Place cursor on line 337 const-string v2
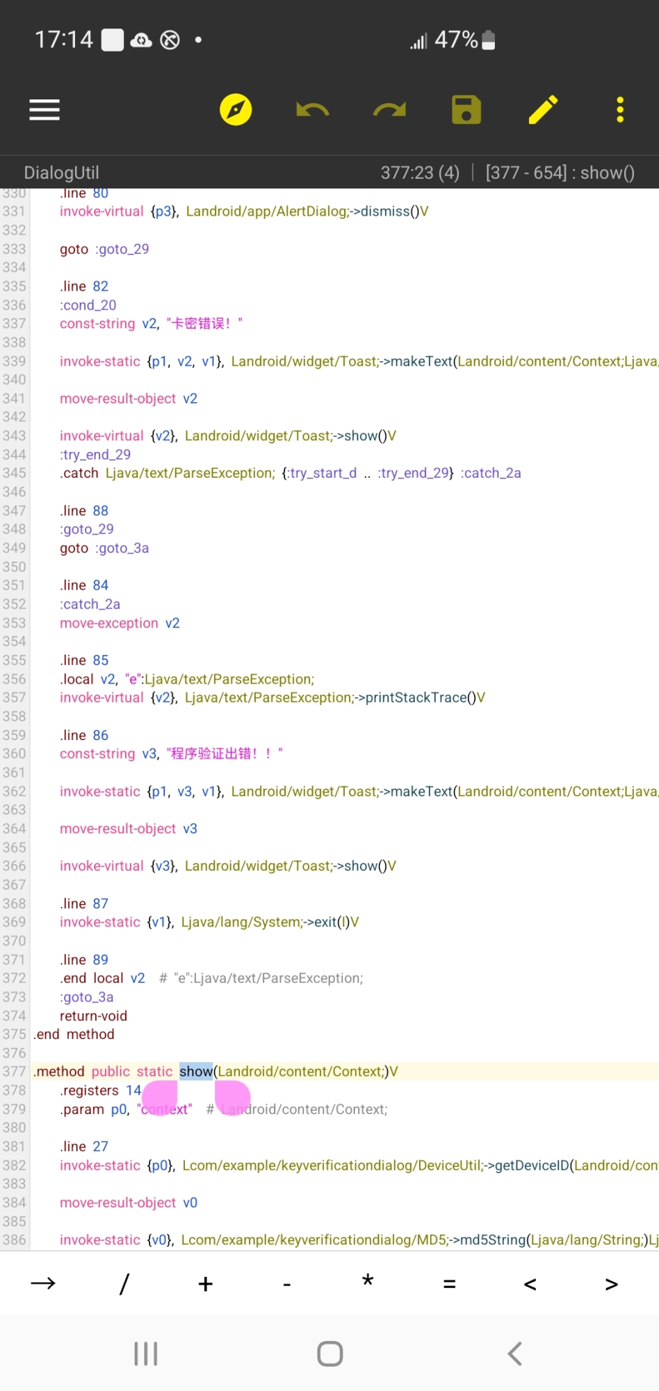 coord(151,323)
